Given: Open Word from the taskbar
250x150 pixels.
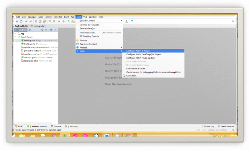Looking at the screenshot, I should coord(107,135).
